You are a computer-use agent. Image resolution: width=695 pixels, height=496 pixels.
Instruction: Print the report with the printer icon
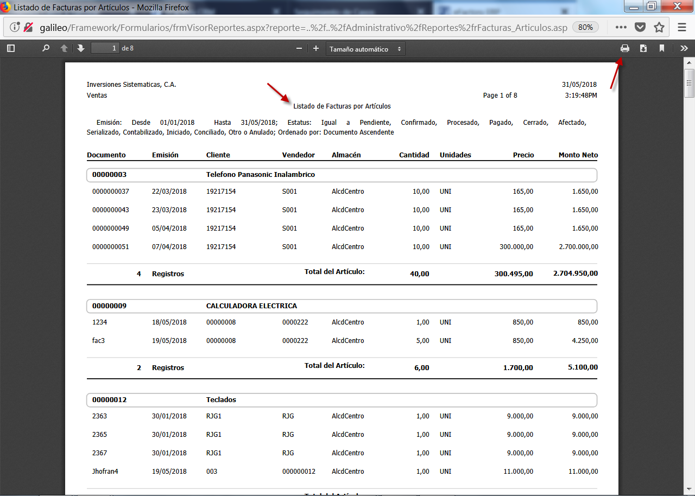tap(625, 48)
